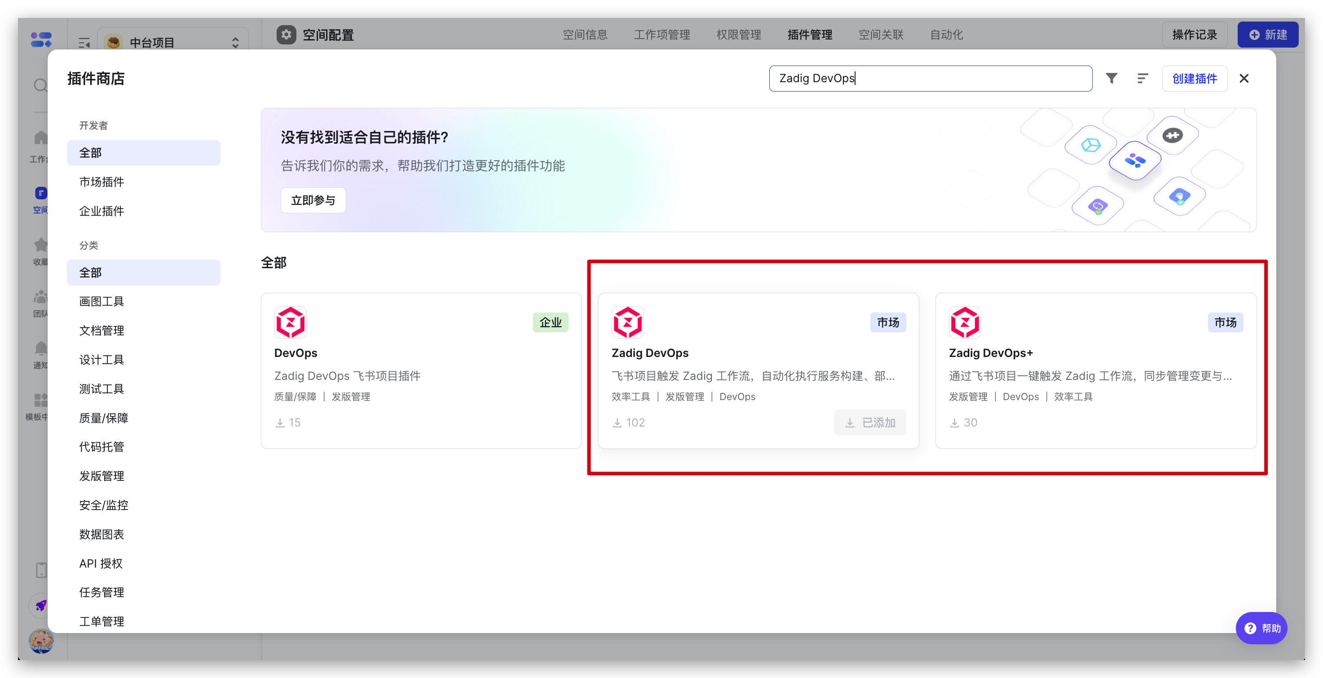This screenshot has height=678, width=1323.
Task: Click the 立即参与 button
Action: click(313, 200)
